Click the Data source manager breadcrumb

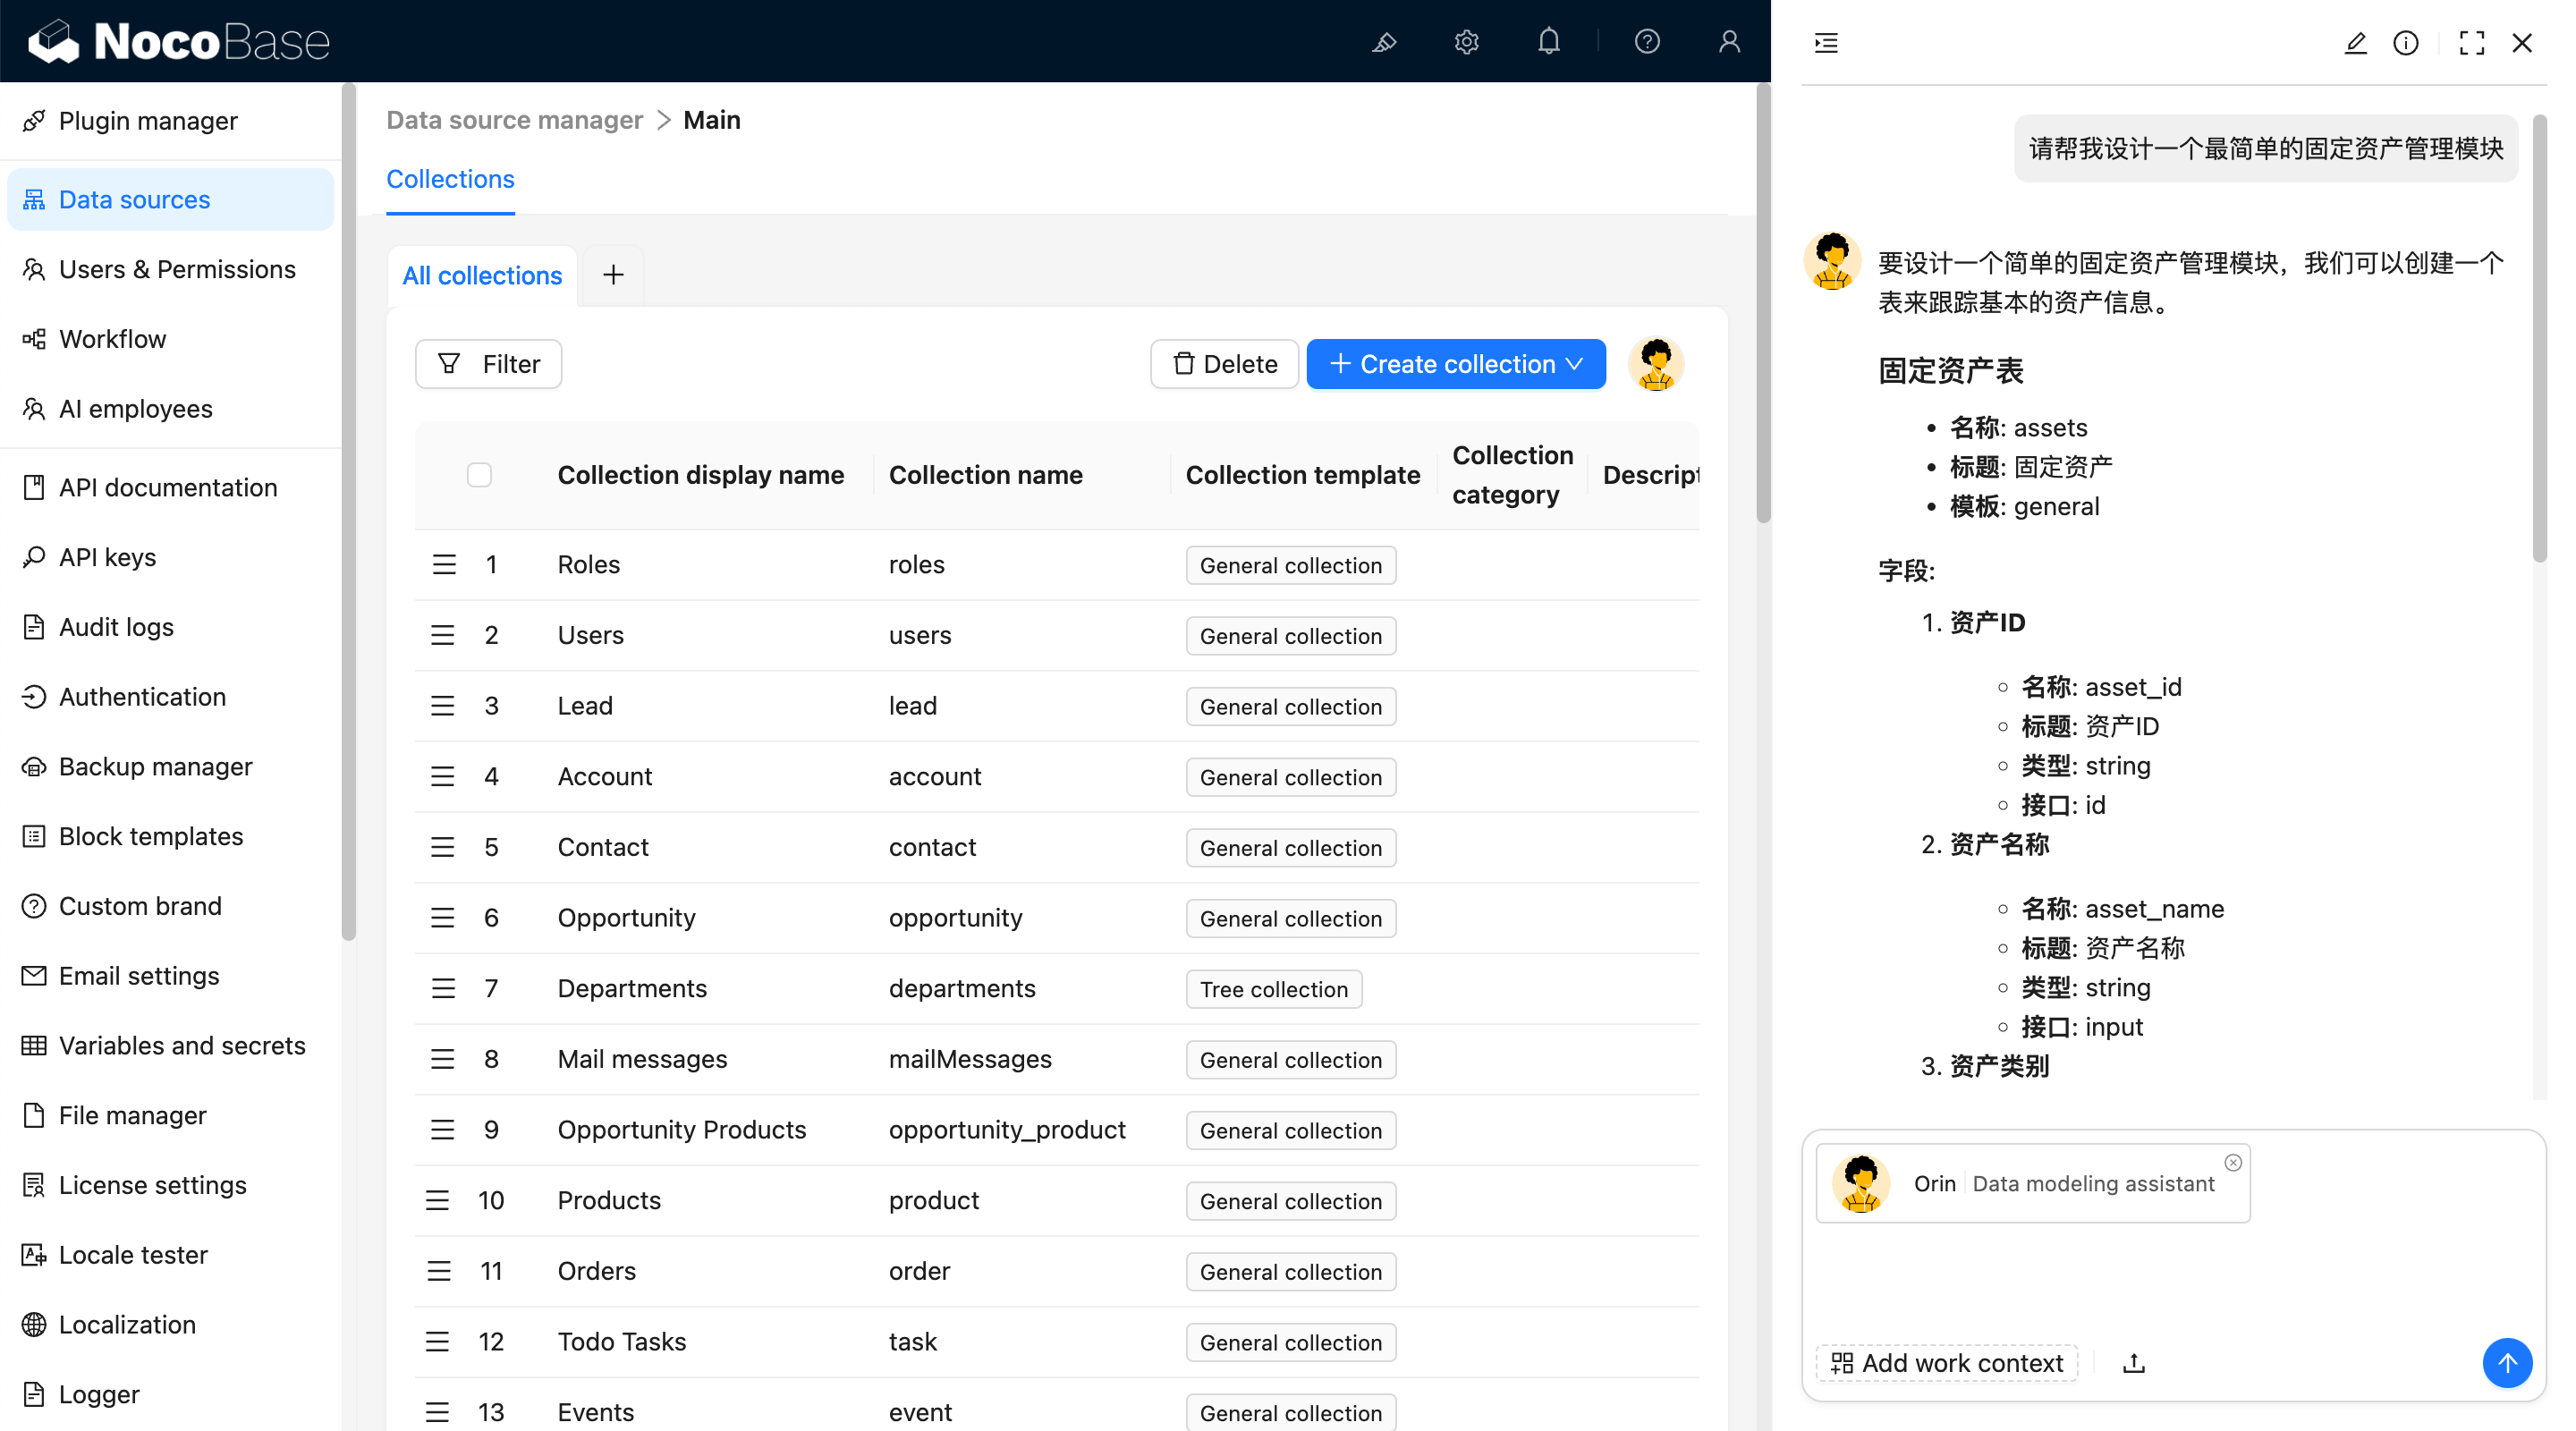click(x=514, y=120)
